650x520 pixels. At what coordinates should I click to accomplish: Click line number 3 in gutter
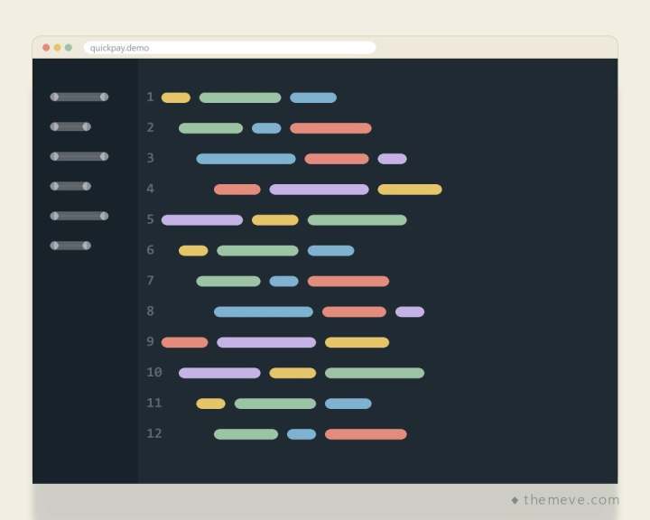150,158
